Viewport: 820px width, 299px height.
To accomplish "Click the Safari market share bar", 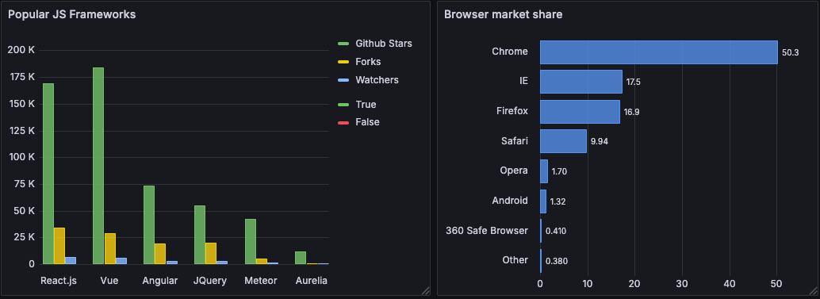I will 563,141.
